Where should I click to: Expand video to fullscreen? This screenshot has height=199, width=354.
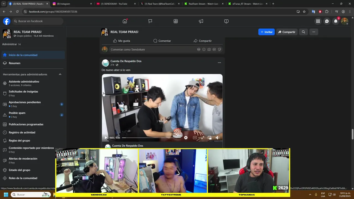pos(202,138)
